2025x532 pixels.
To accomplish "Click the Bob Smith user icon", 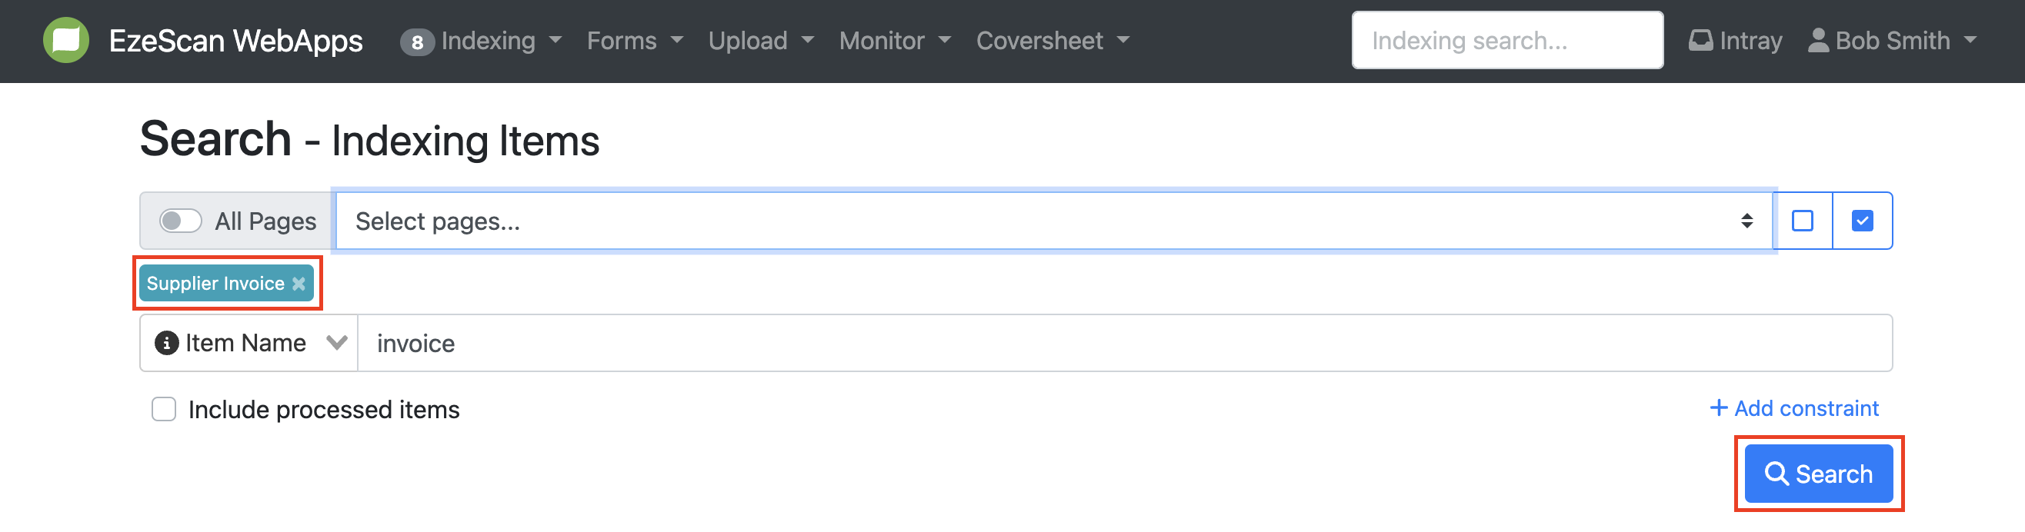I will click(1817, 40).
